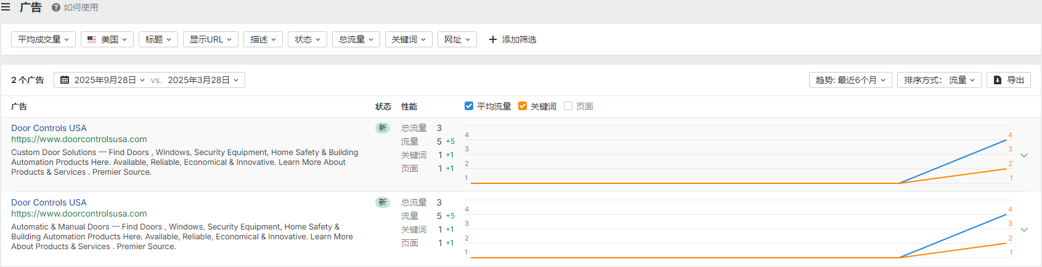Expand the first ad row chevron
Viewport: 1042px width, 267px height.
coord(1024,155)
